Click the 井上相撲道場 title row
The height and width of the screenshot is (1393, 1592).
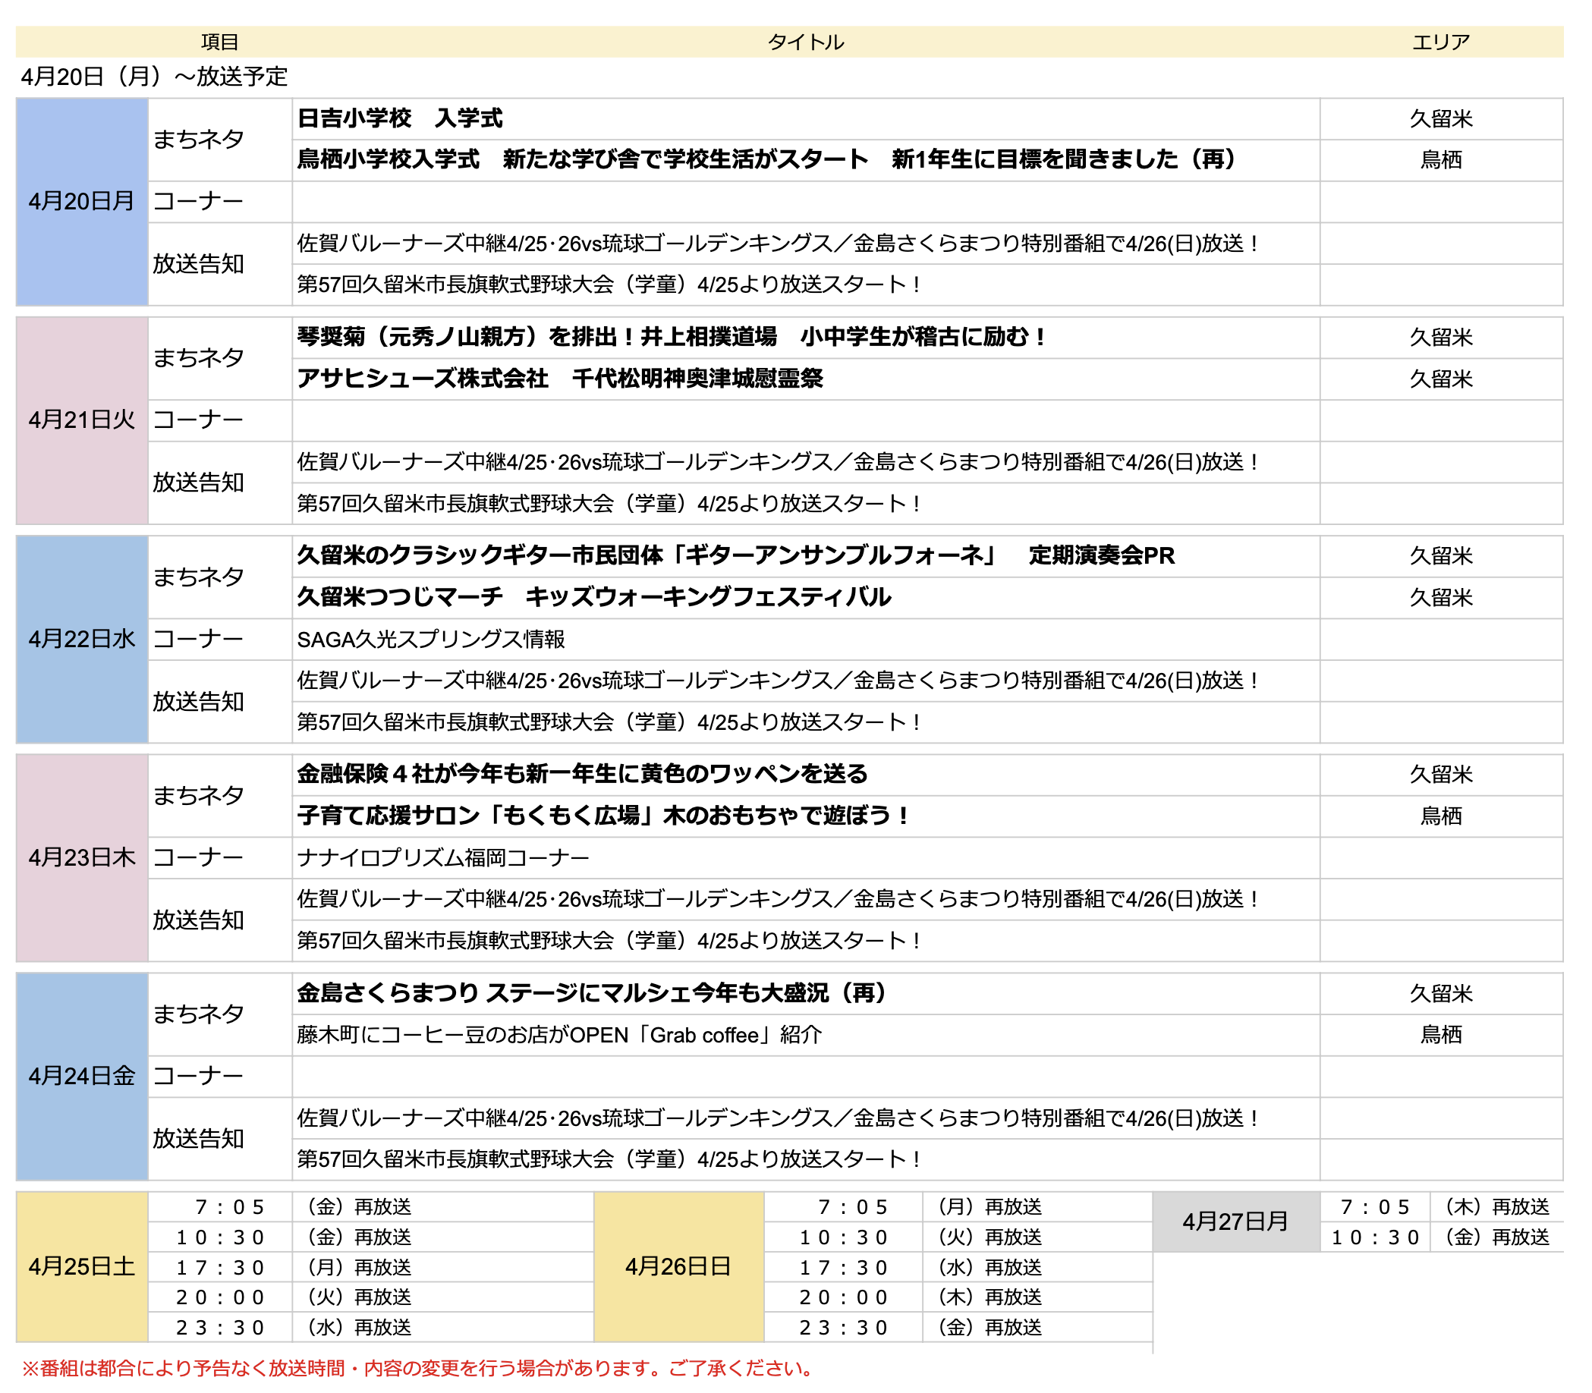coord(805,338)
